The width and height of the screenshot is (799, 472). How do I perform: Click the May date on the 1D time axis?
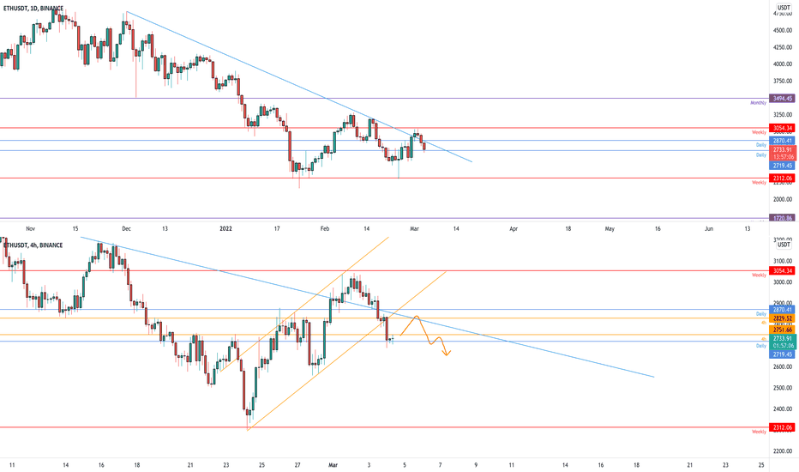[610, 229]
